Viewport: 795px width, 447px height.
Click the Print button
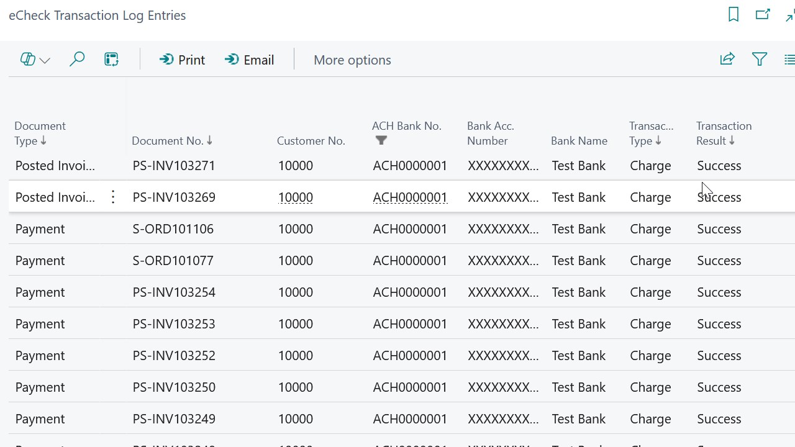pyautogui.click(x=182, y=60)
